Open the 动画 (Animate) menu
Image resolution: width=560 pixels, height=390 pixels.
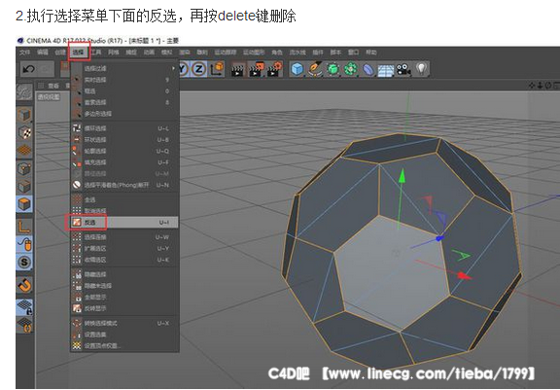click(x=149, y=53)
